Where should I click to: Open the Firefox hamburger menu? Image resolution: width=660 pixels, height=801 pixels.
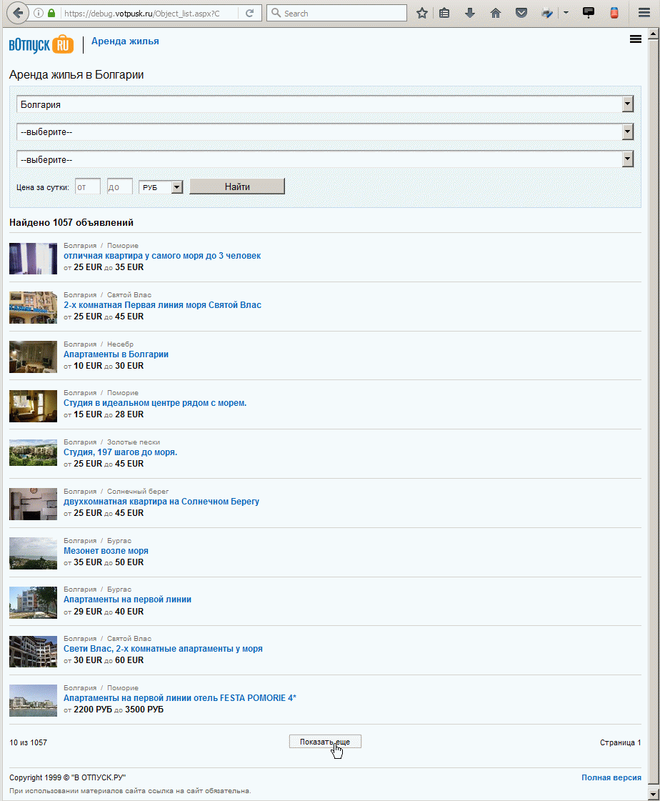(644, 14)
